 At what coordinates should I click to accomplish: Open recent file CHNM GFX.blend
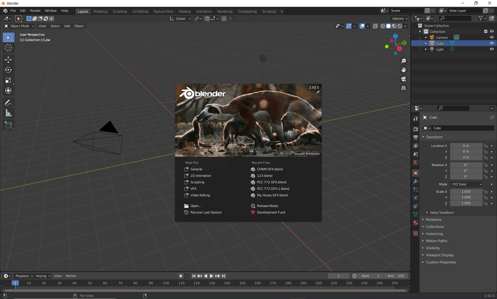[270, 169]
